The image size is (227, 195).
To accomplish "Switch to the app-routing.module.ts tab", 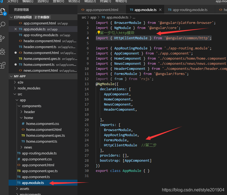I will click(x=188, y=9).
